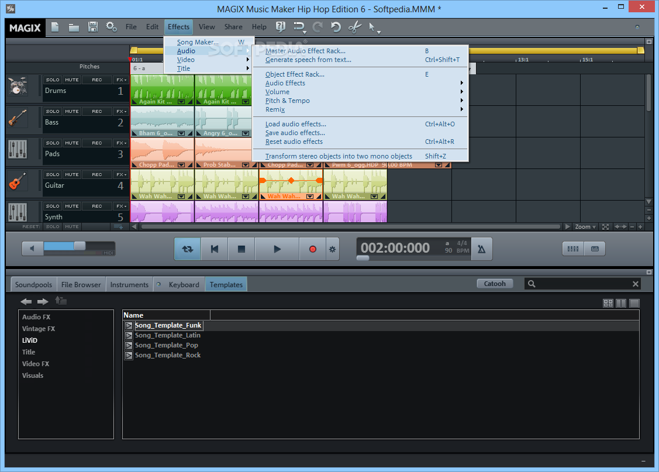This screenshot has width=659, height=472.
Task: Click the mute speaker icon
Action: [32, 249]
